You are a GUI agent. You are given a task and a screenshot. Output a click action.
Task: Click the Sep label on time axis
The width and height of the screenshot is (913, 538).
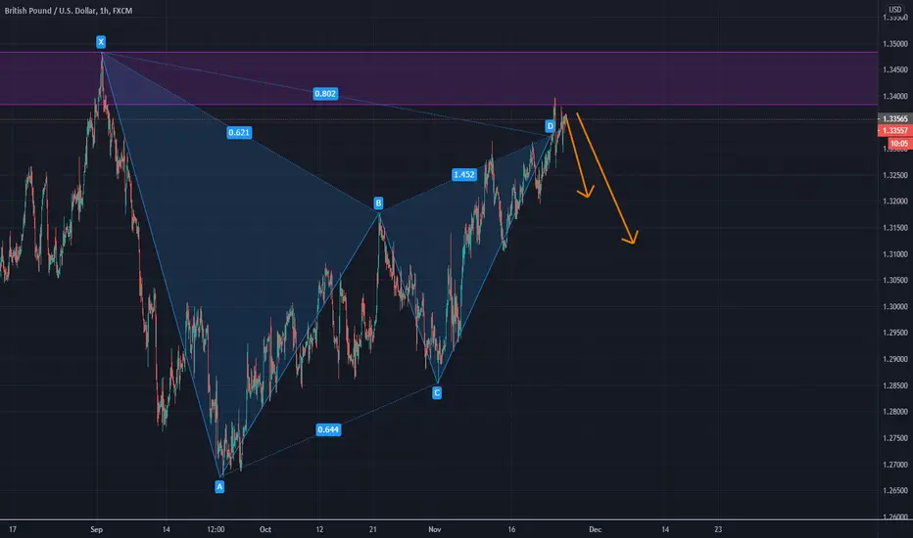pos(97,529)
